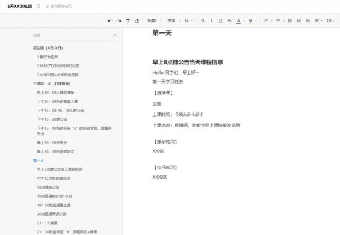
Task: Jump to outline item 早上8点群公告当天课程信息
Action: (60, 169)
